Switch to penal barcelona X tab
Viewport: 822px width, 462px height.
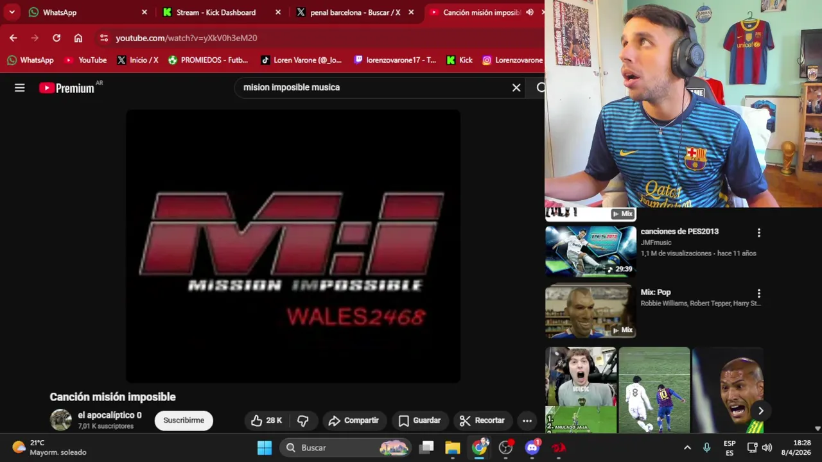pyautogui.click(x=355, y=12)
